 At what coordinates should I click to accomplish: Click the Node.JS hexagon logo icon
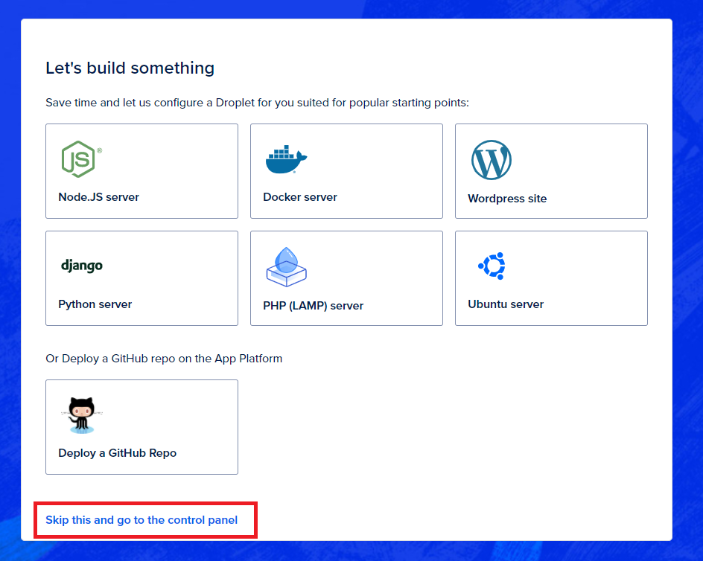point(81,159)
